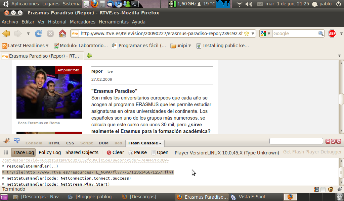Bookmark page with the star icon
Viewport: 344px width, 201px height.
tap(247, 33)
